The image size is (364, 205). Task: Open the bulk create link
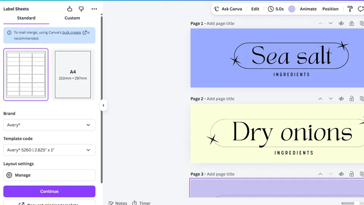72,33
